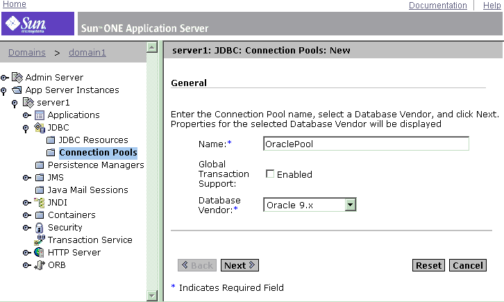The height and width of the screenshot is (302, 504).
Task: Expand the ORB node
Action: coord(27,265)
